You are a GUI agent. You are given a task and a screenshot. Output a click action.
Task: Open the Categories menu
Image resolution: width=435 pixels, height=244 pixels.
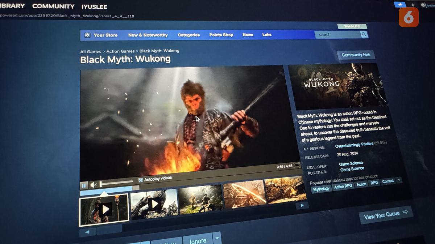coord(188,35)
